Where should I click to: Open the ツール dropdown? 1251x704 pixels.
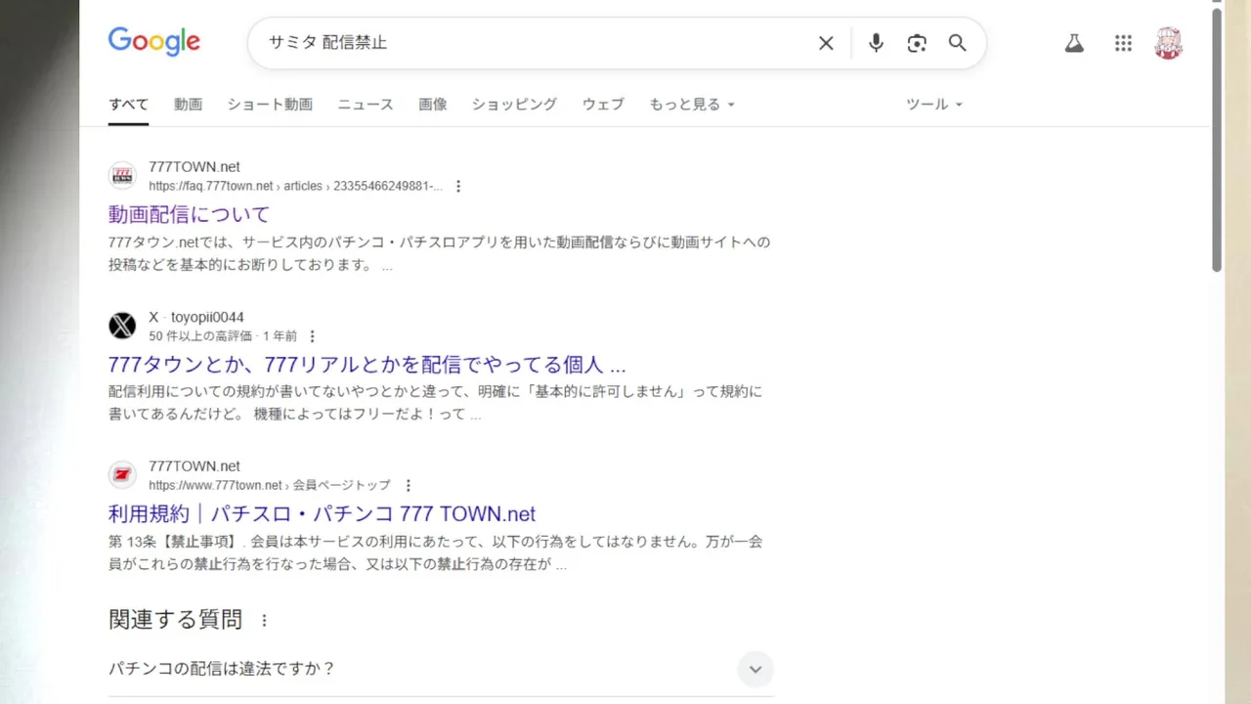(934, 104)
